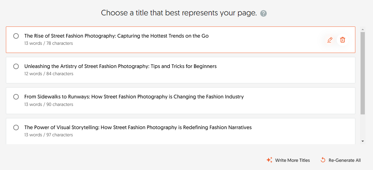The width and height of the screenshot is (373, 170).
Task: Click the '12 words / 84 characters' card area
Action: tap(49, 74)
